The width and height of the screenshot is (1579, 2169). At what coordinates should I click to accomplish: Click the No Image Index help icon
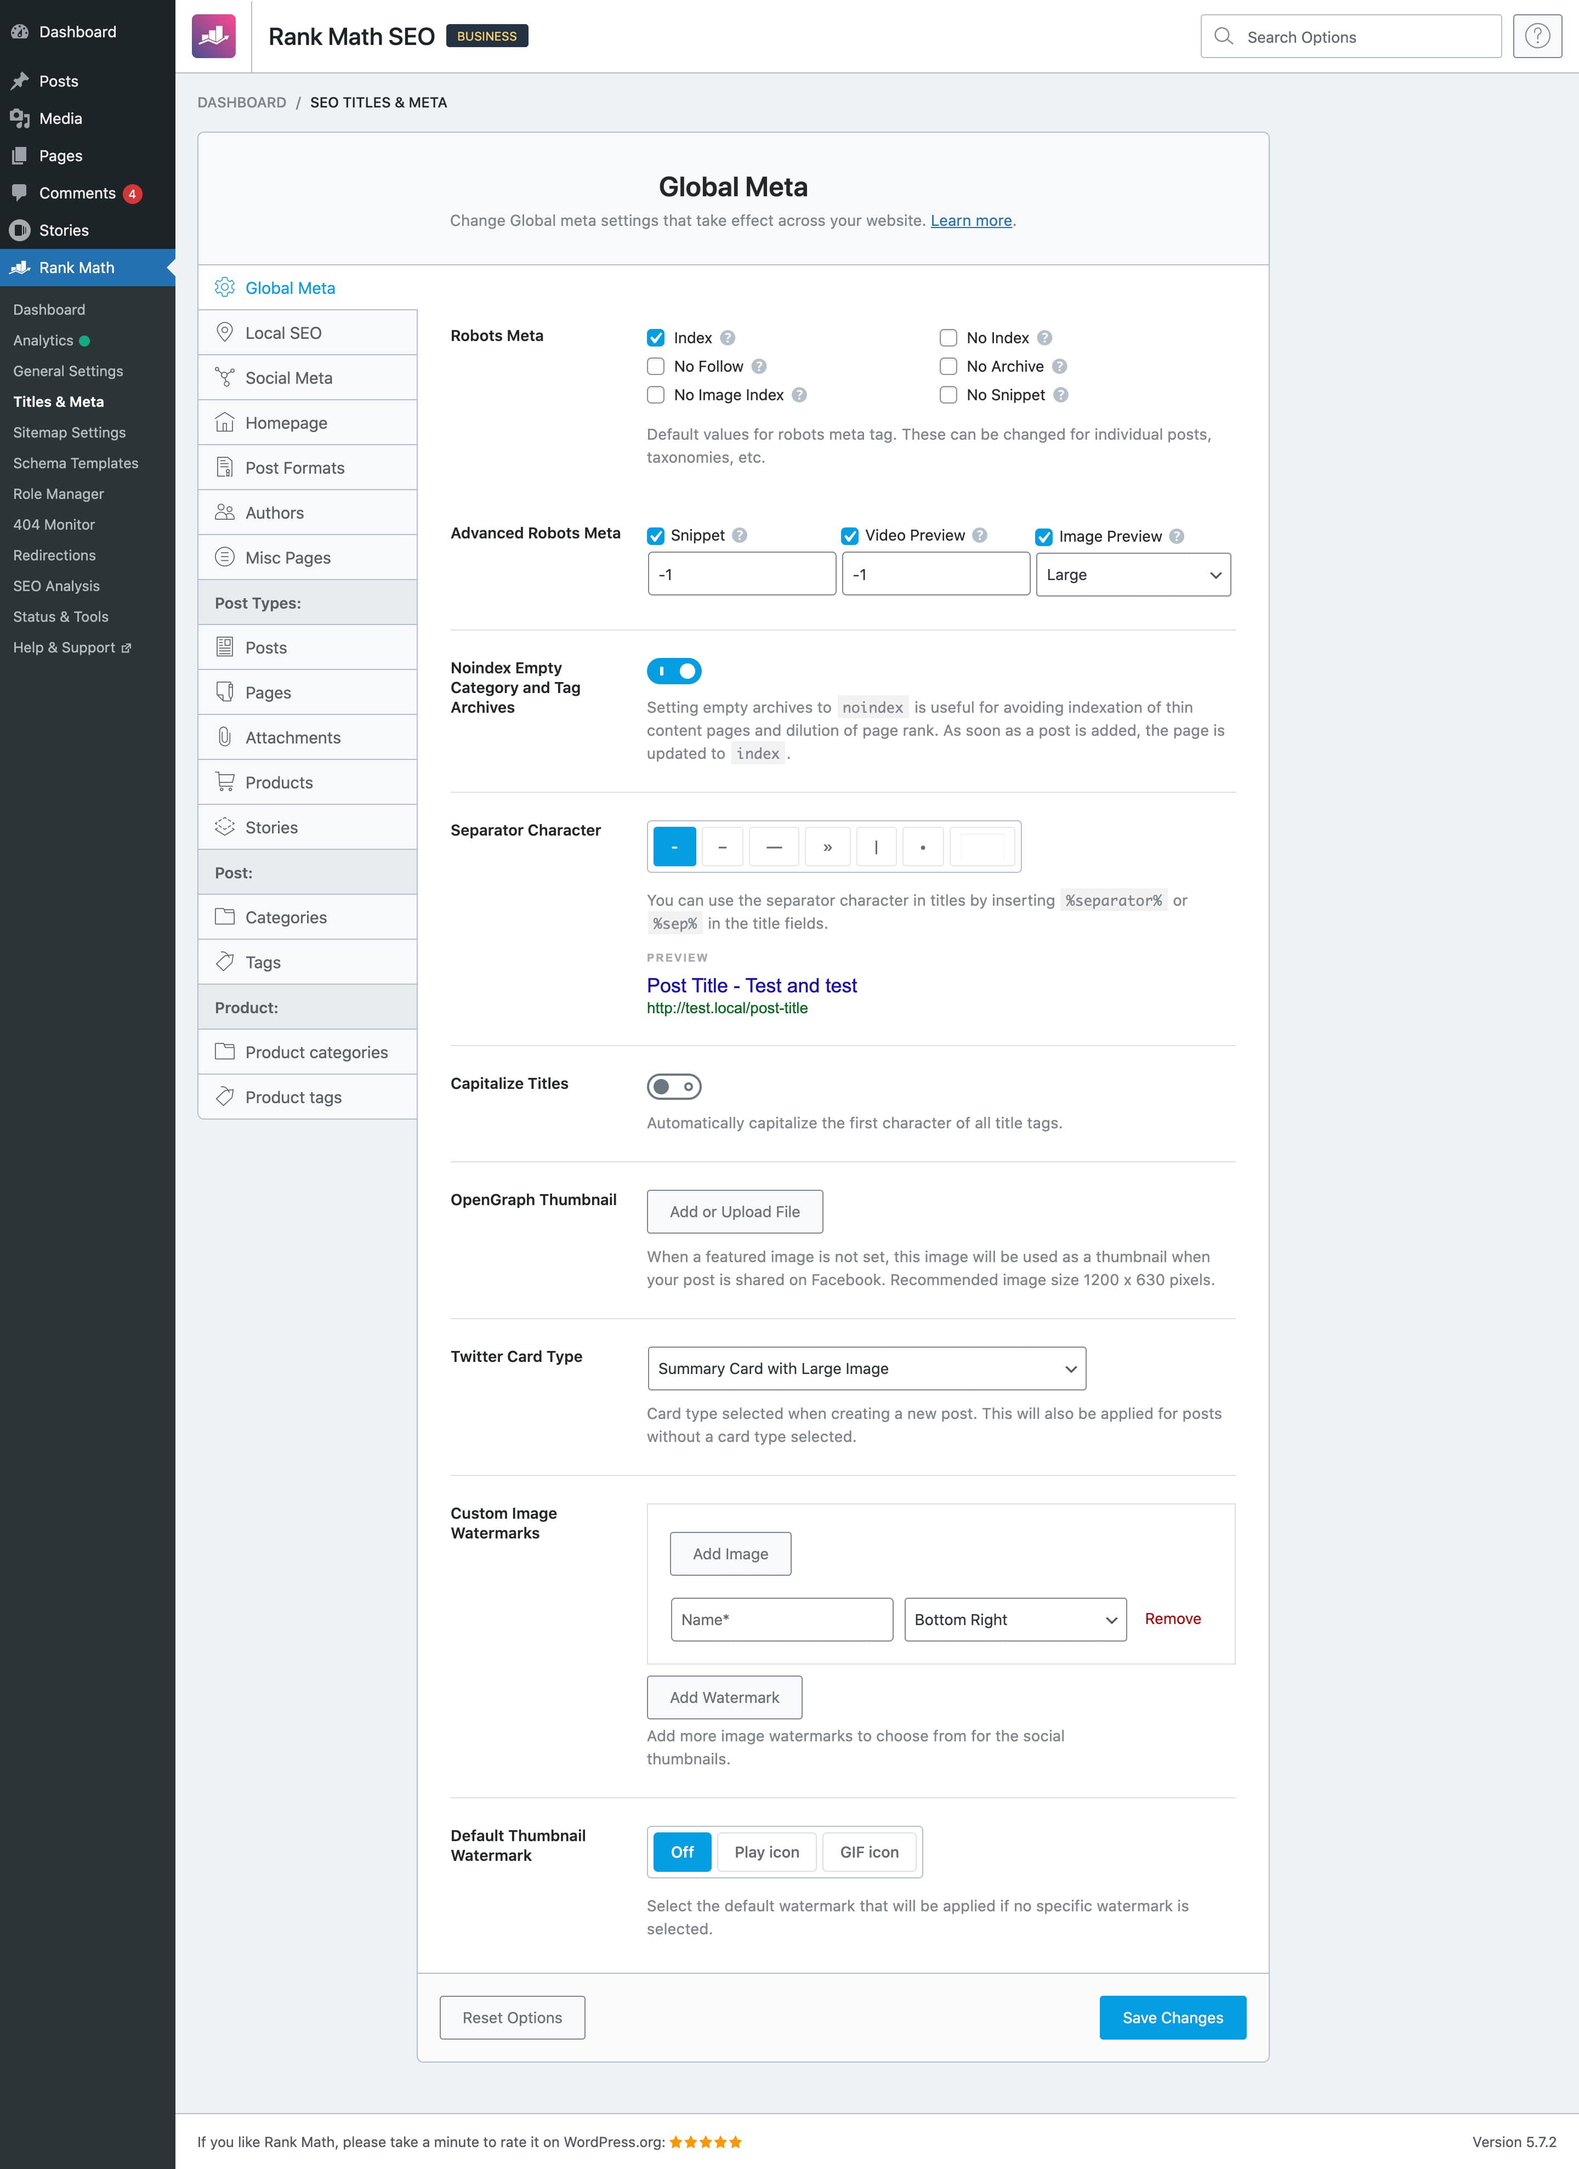pos(799,395)
